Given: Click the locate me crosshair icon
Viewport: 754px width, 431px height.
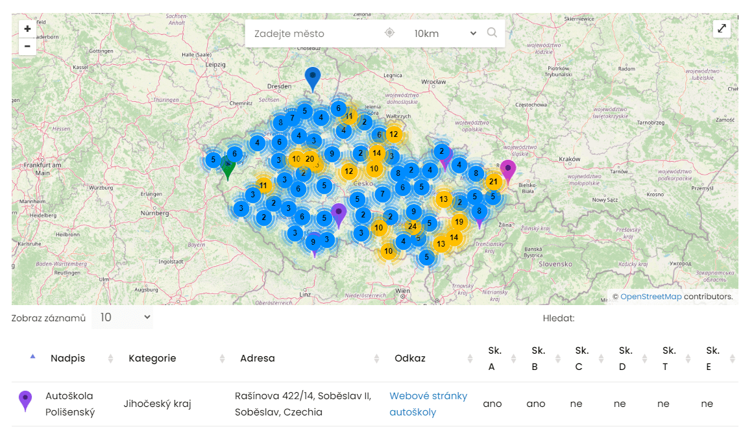Looking at the screenshot, I should pyautogui.click(x=389, y=33).
